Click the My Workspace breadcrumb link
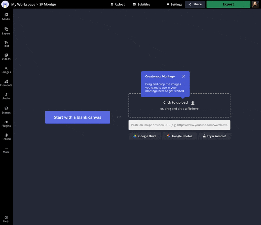Image resolution: width=261 pixels, height=225 pixels. pyautogui.click(x=23, y=5)
